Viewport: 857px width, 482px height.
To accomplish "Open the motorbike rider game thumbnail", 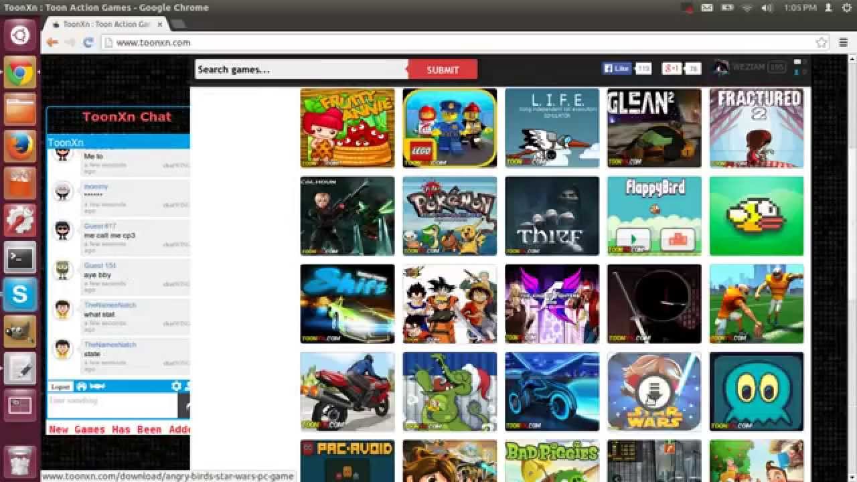I will click(347, 392).
